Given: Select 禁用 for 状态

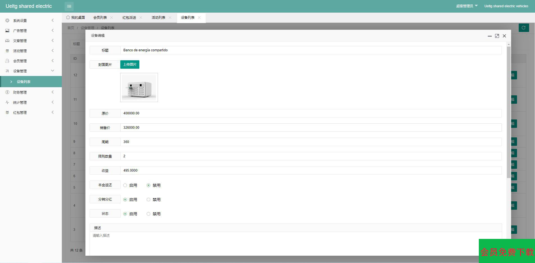Looking at the screenshot, I should coord(153,214).
